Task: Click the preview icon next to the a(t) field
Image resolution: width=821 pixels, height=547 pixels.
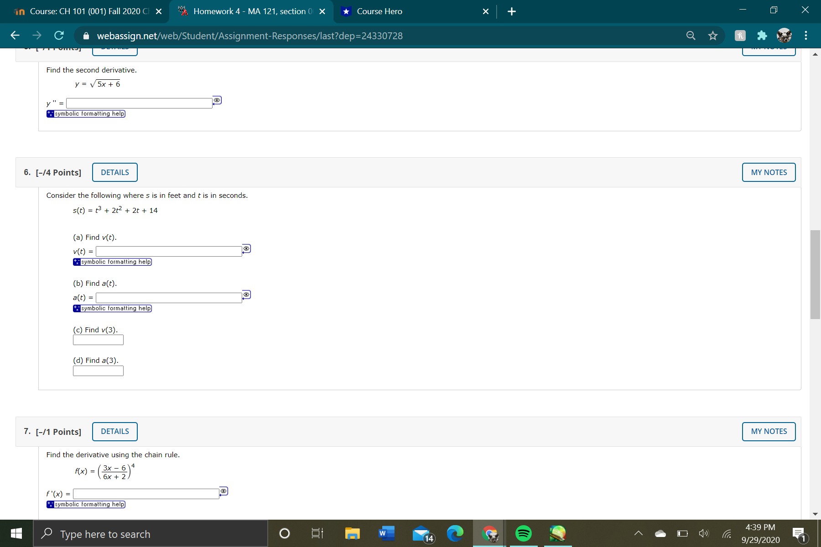Action: 246,295
